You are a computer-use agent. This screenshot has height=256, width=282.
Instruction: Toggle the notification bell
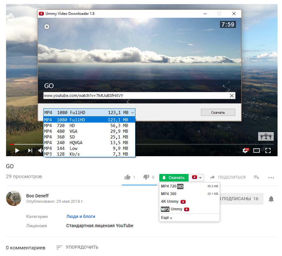(271, 199)
